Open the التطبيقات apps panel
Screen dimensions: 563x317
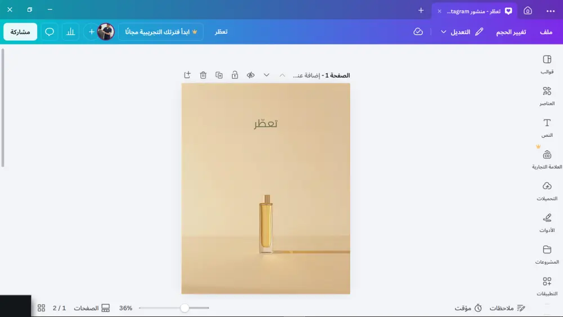click(x=547, y=286)
